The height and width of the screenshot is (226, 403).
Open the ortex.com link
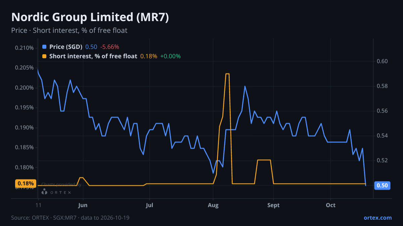pyautogui.click(x=377, y=218)
